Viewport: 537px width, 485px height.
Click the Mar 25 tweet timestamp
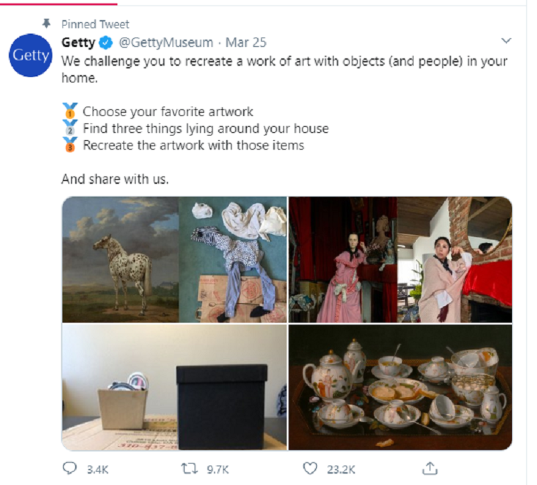pos(246,43)
